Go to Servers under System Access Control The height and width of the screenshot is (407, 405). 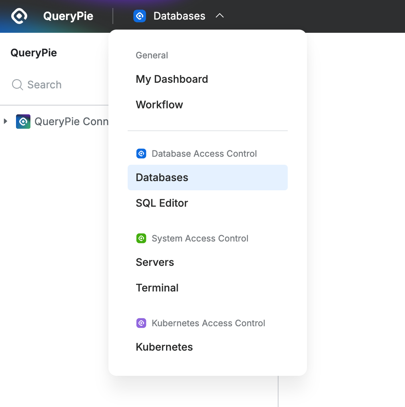click(x=155, y=262)
